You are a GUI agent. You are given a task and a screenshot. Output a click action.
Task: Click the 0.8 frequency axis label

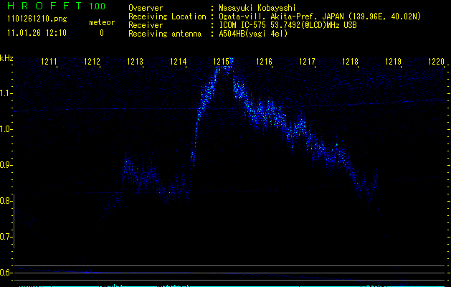pos(6,201)
